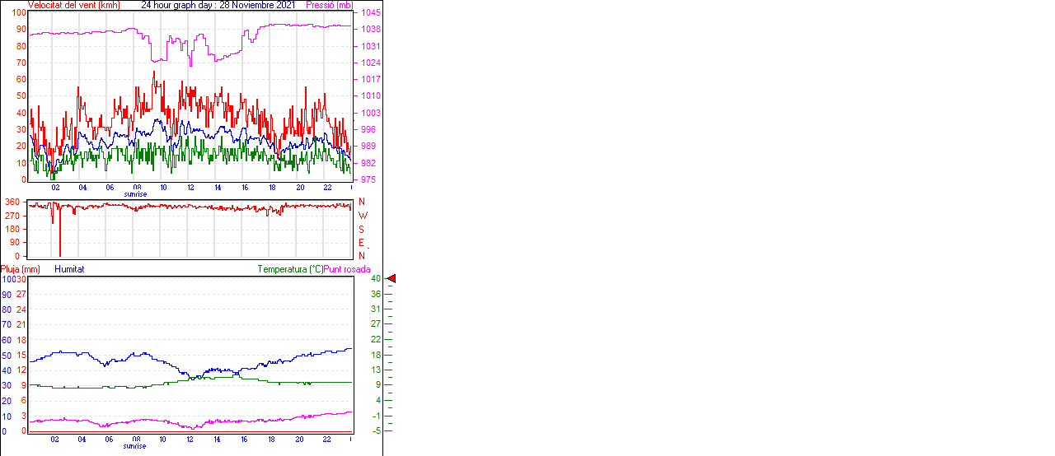The width and height of the screenshot is (1055, 456).
Task: Click the deep red spike in wind direction chart
Action: 60,239
